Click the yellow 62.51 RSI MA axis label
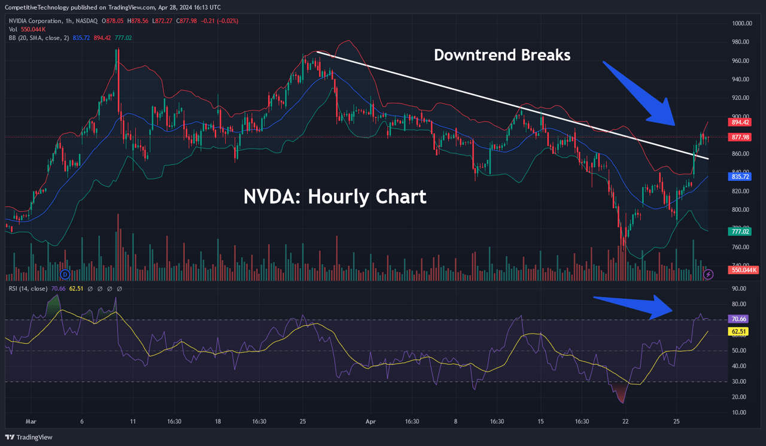The height and width of the screenshot is (446, 766). click(737, 331)
